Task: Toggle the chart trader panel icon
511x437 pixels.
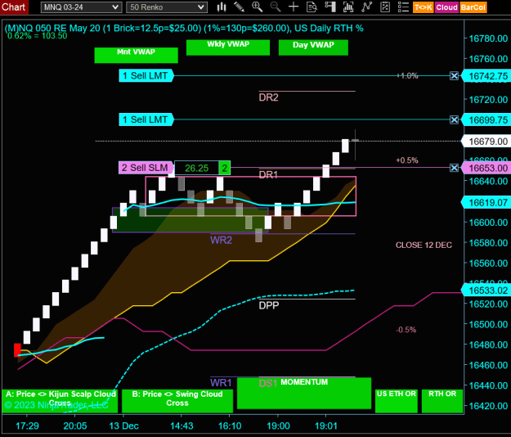Action: tap(330, 7)
